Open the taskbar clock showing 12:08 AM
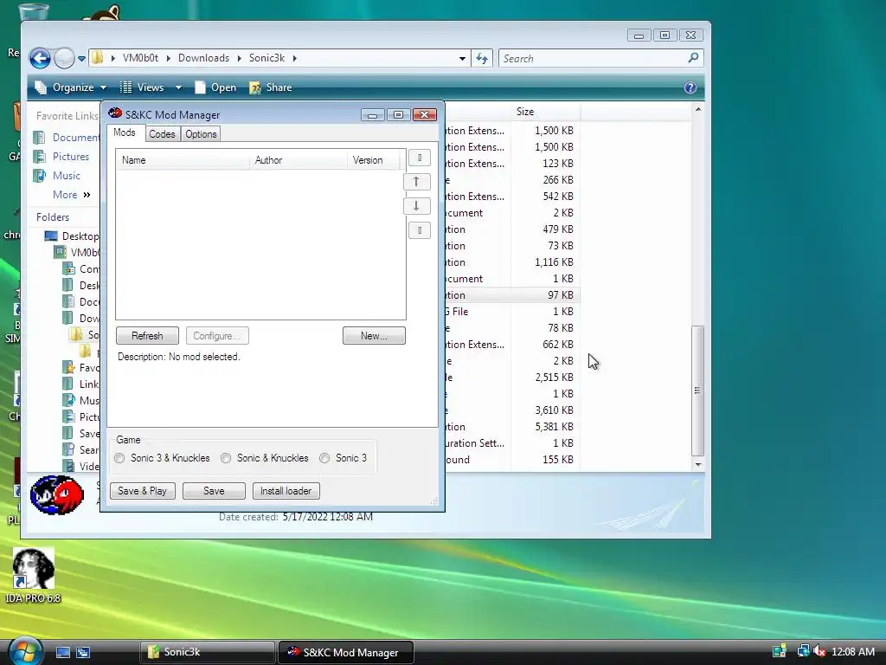Screen dimensions: 886x665 (x=853, y=652)
